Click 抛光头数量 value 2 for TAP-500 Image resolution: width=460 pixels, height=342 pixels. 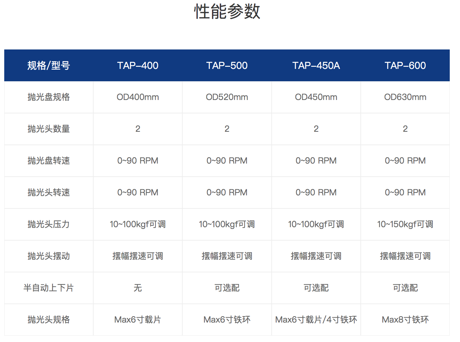point(227,129)
